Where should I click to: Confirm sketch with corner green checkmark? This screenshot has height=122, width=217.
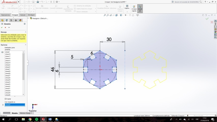click(x=207, y=19)
